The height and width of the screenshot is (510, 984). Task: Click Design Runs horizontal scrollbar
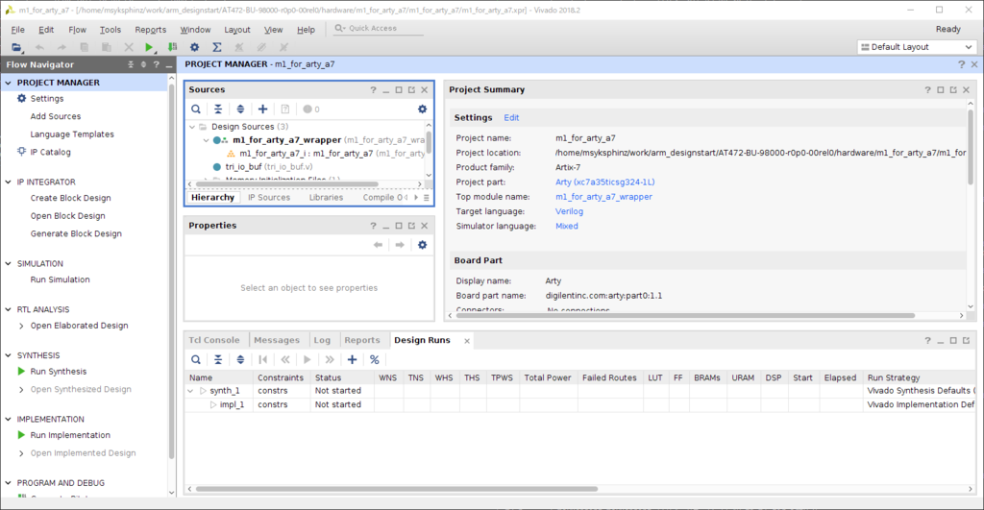397,489
